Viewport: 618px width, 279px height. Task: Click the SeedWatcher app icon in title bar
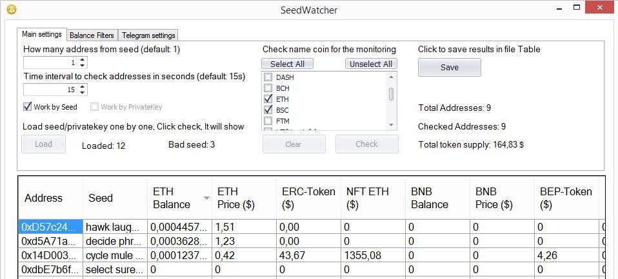click(11, 10)
